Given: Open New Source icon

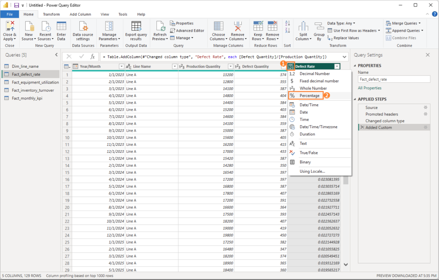Looking at the screenshot, I should 29,26.
